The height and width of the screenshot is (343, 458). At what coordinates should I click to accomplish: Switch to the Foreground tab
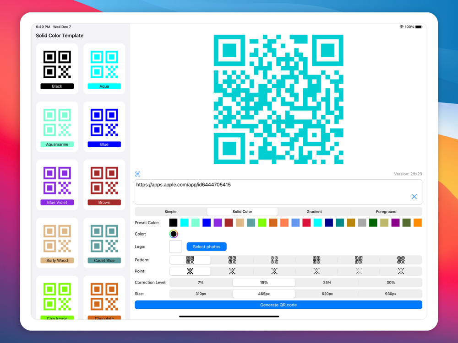[386, 211]
